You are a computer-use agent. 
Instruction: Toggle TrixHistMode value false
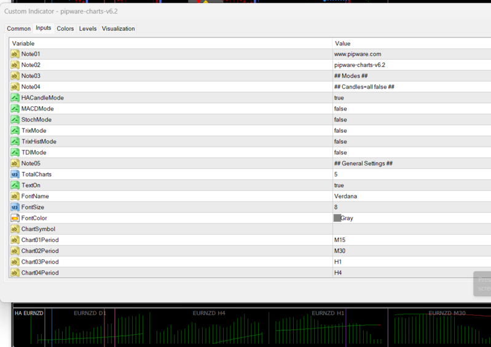(x=340, y=142)
